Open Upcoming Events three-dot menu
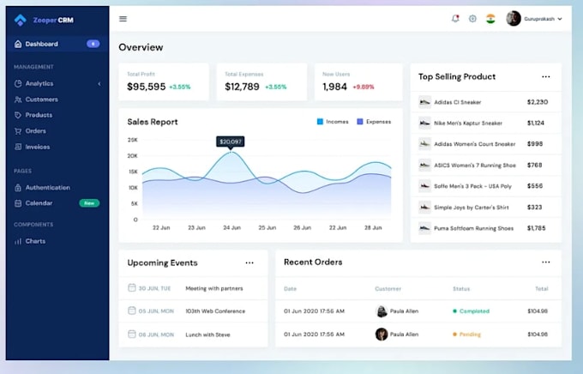Viewport: 583px width, 374px height. (x=249, y=262)
